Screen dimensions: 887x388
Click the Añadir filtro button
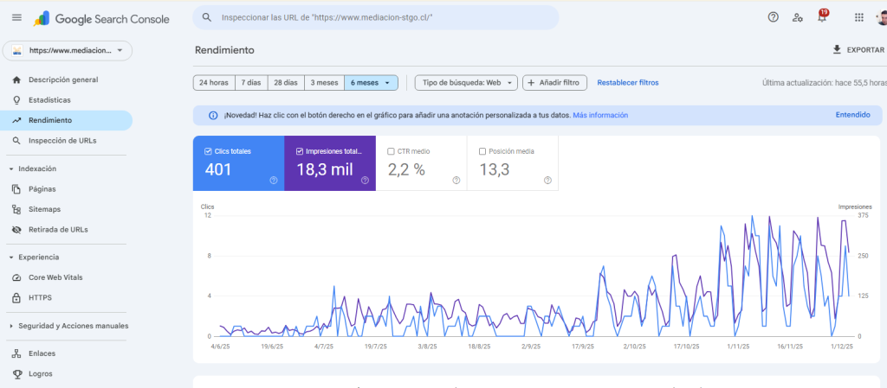pos(555,83)
